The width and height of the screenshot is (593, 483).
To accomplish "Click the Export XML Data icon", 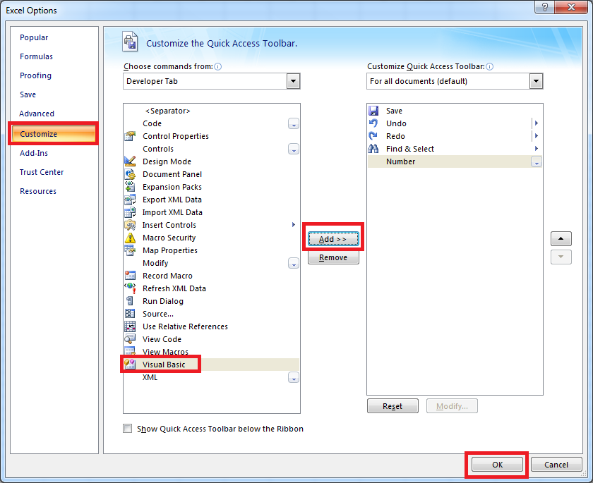I will point(130,200).
